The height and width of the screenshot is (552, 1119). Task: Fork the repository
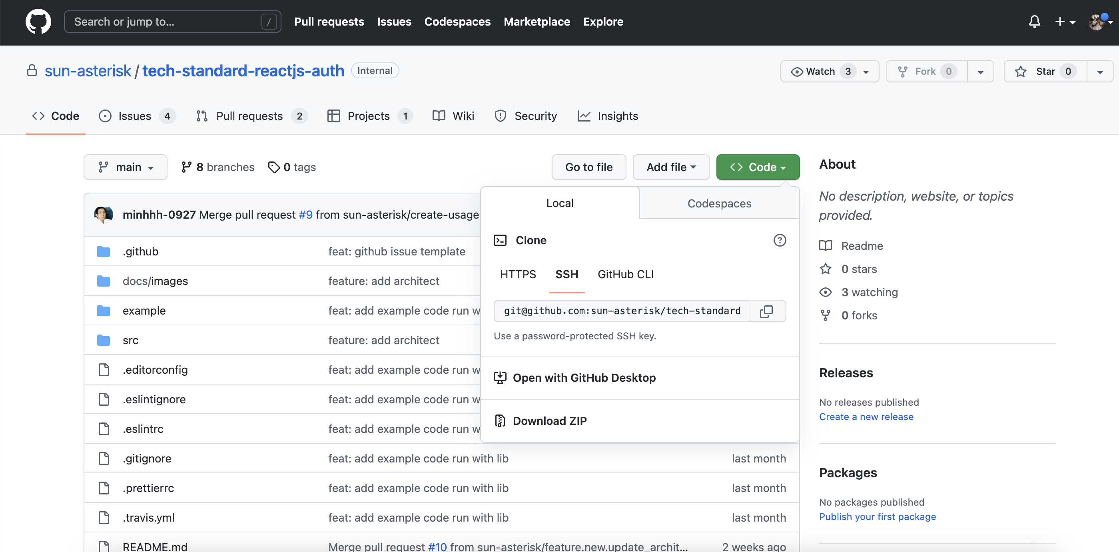pyautogui.click(x=926, y=71)
